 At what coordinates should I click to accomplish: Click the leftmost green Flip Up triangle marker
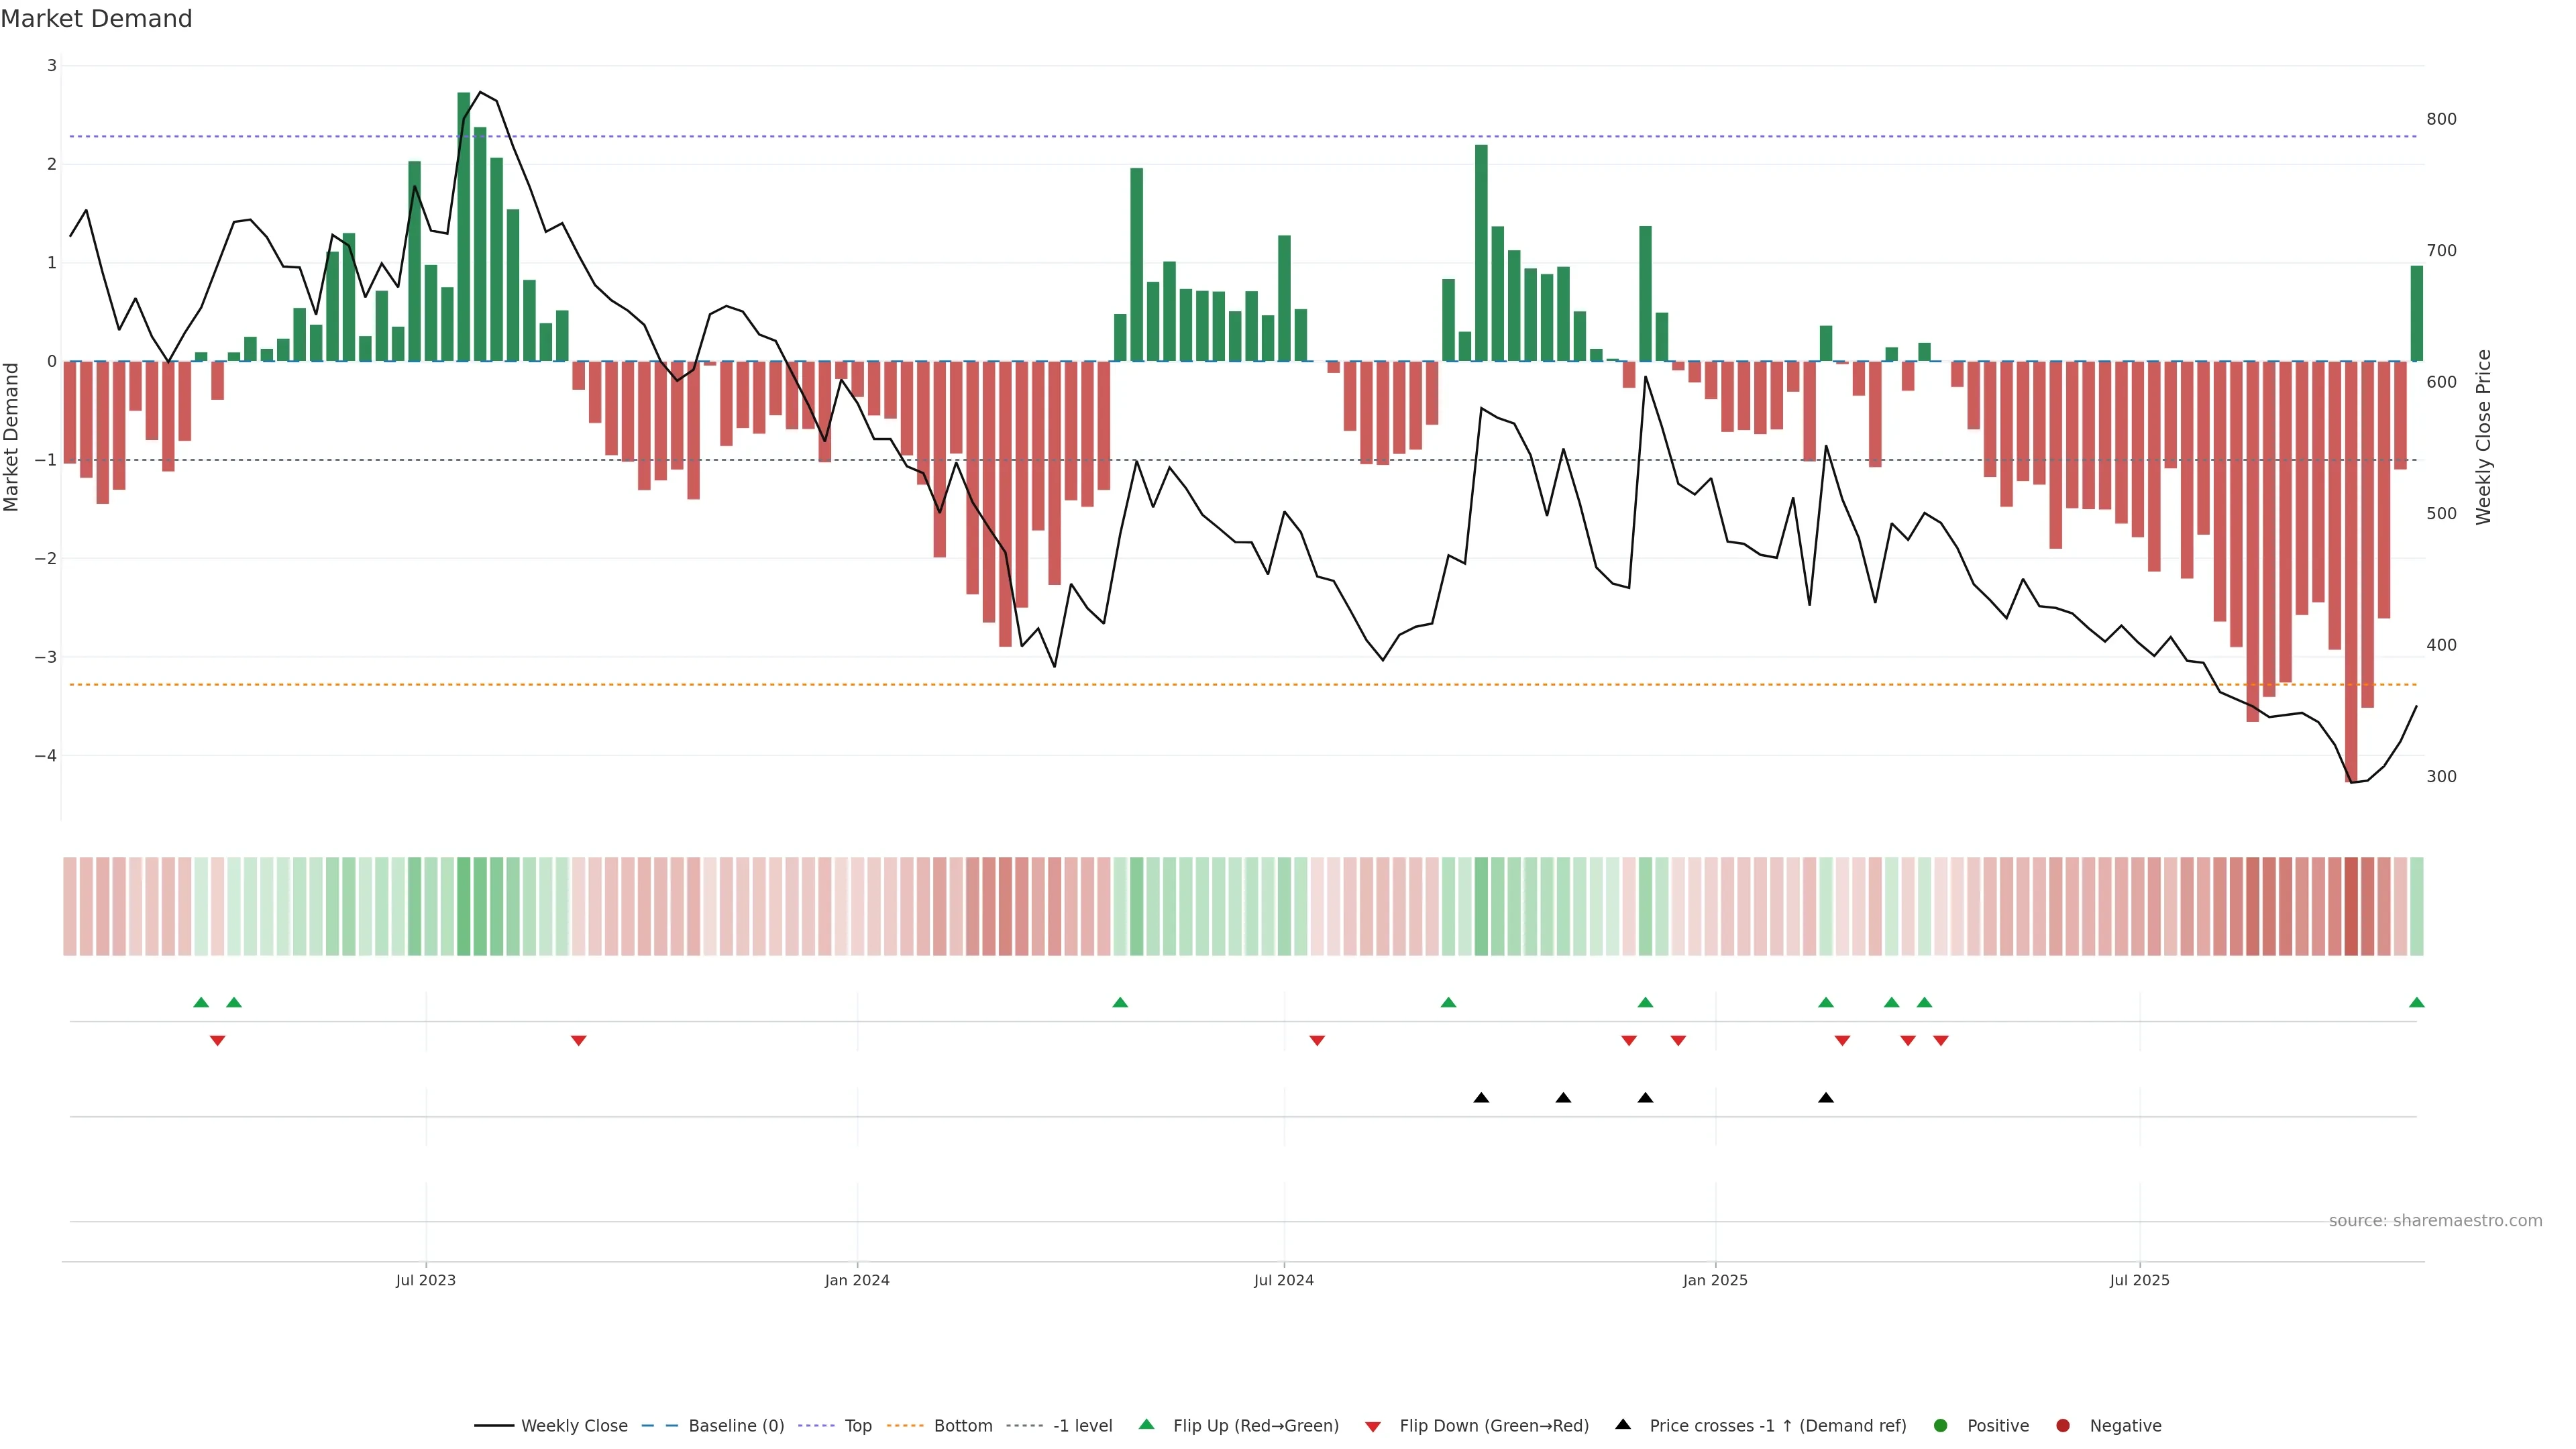(x=201, y=1002)
